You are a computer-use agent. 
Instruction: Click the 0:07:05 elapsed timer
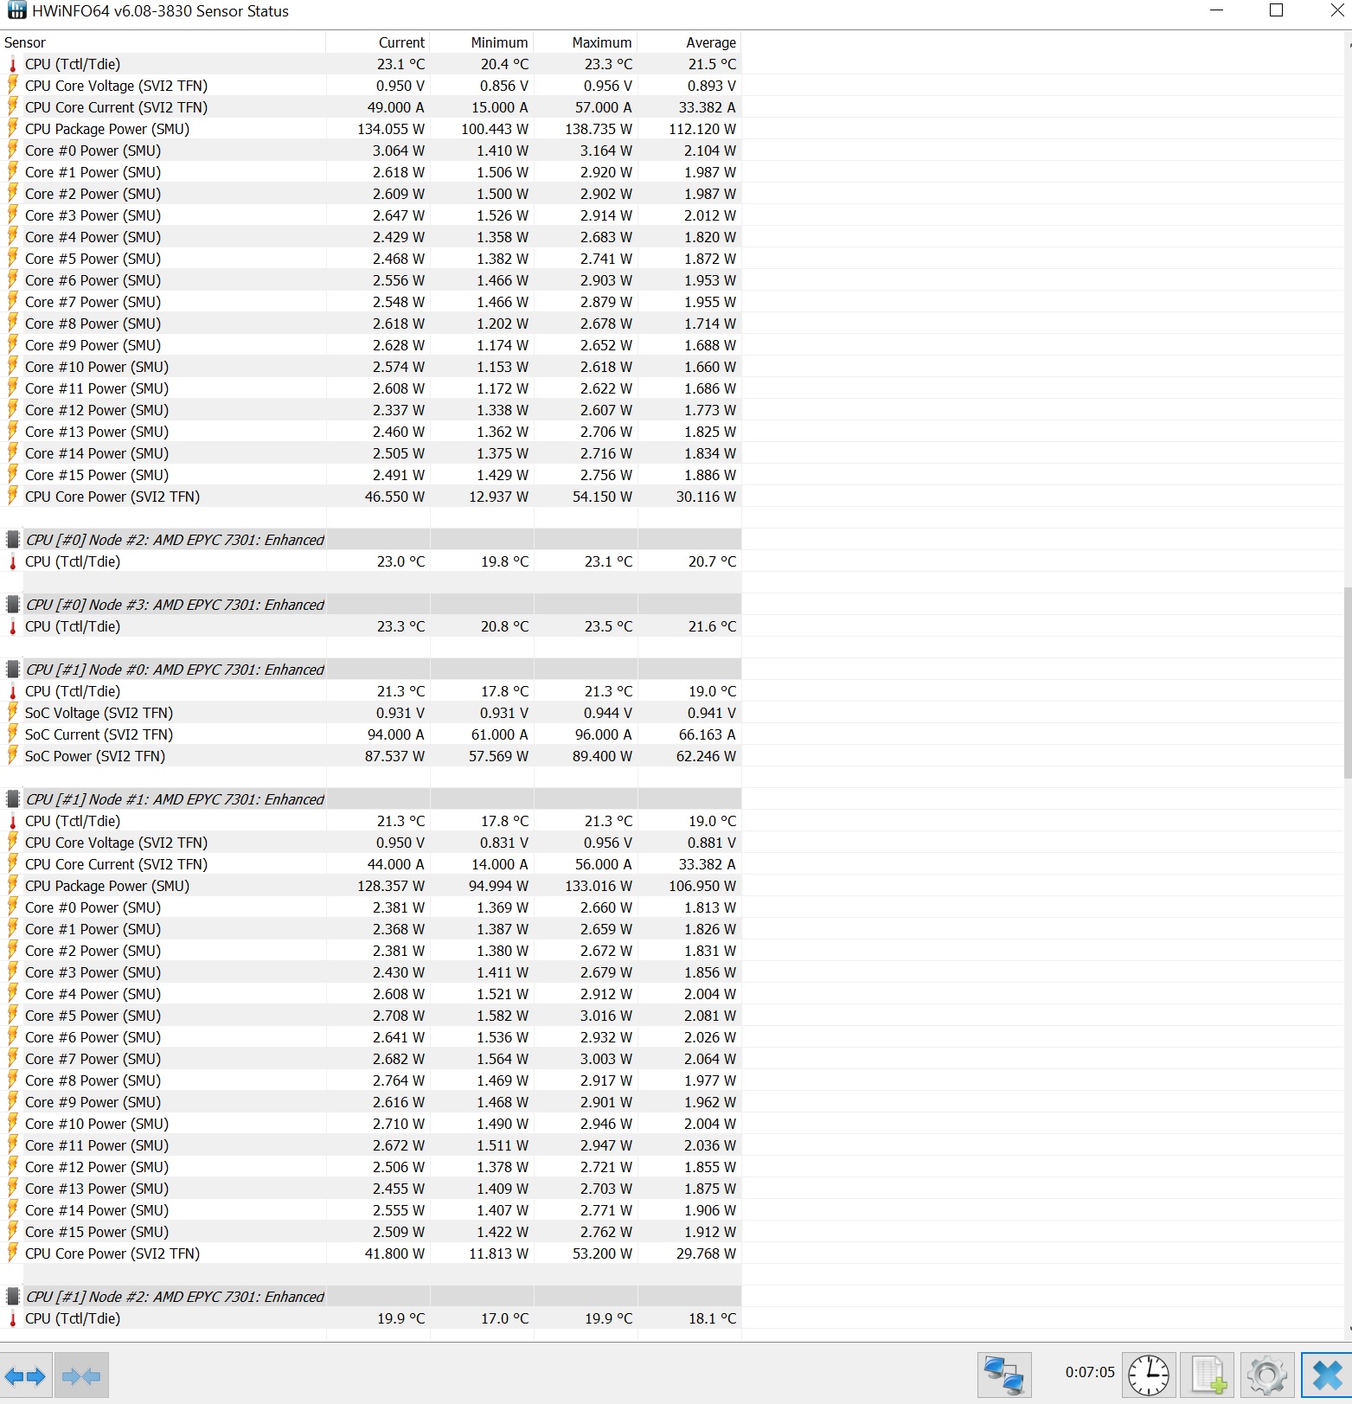pos(1090,1372)
